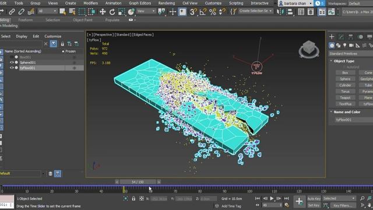Toggle Percent Snap button
Screen dimensions: 373x210
click(212, 12)
